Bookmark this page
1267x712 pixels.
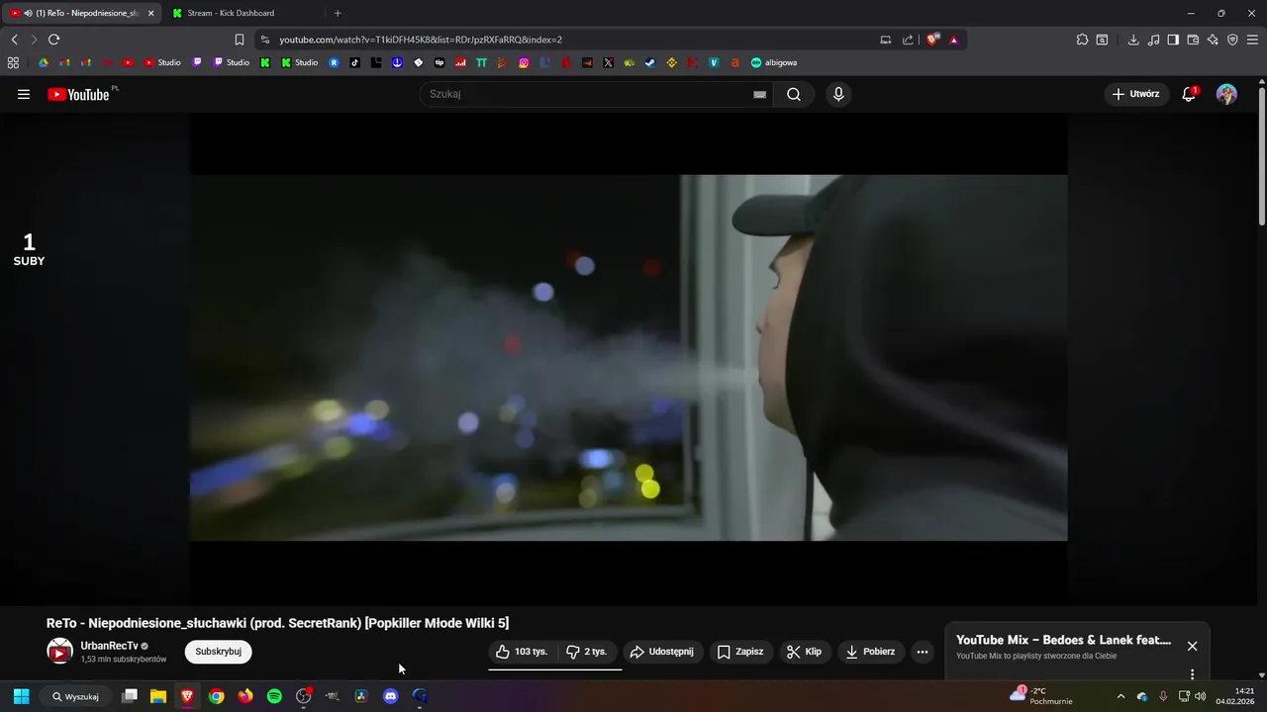pyautogui.click(x=239, y=40)
